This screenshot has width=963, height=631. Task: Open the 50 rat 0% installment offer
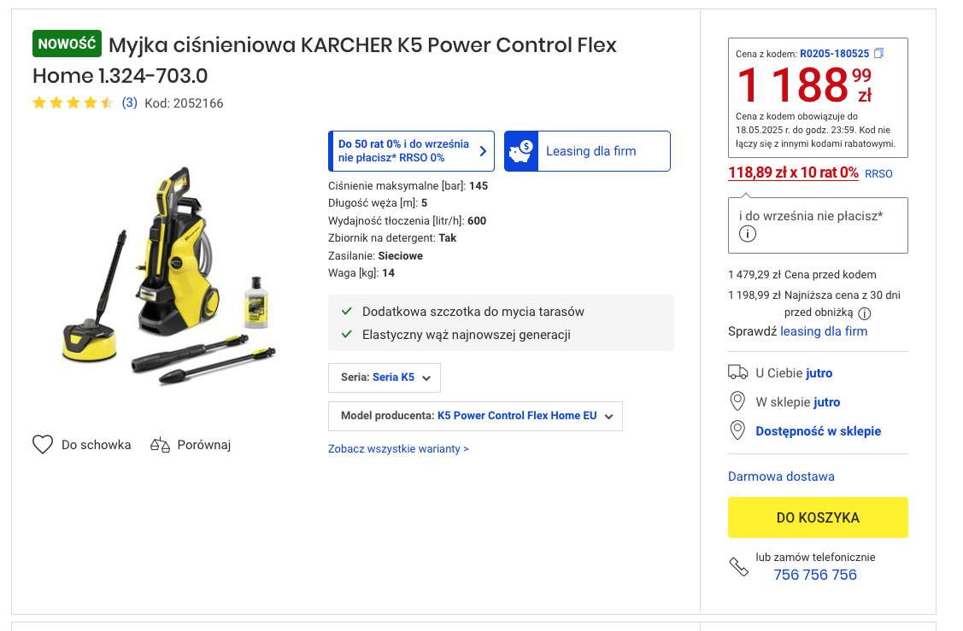(x=411, y=151)
